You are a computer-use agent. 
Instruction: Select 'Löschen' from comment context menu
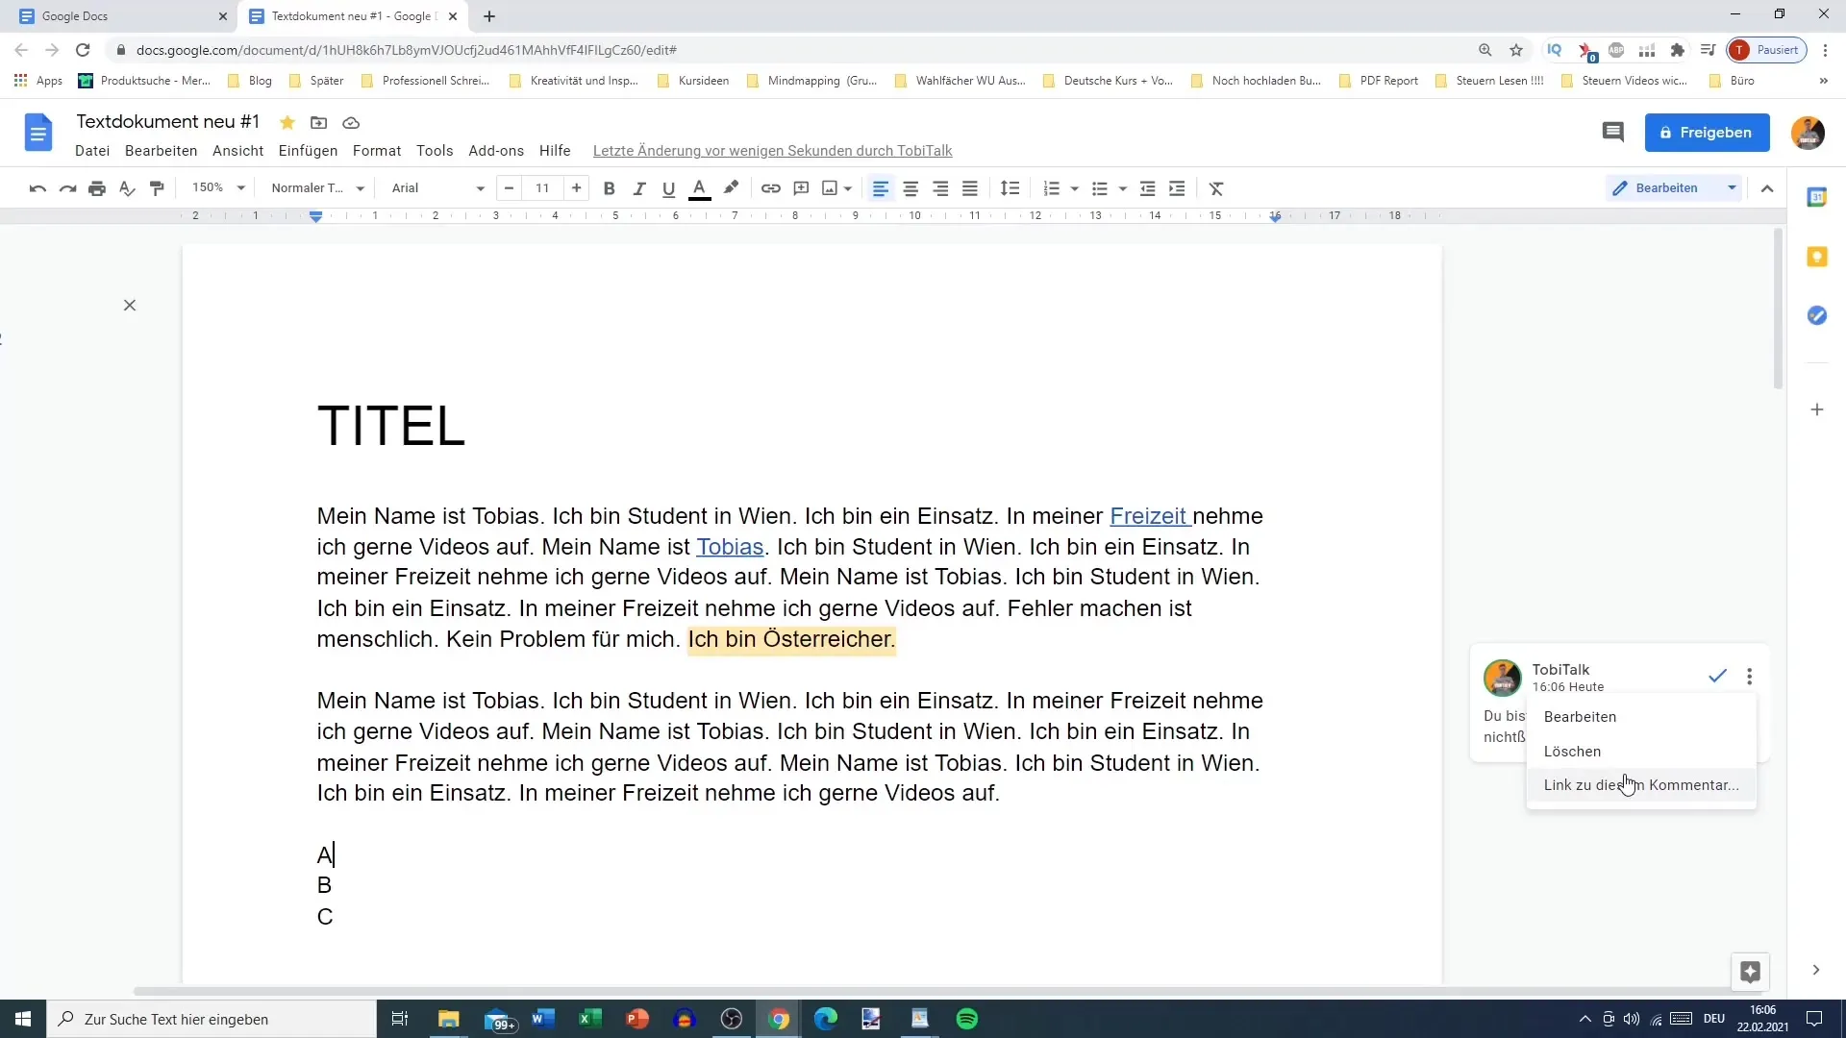1572,751
